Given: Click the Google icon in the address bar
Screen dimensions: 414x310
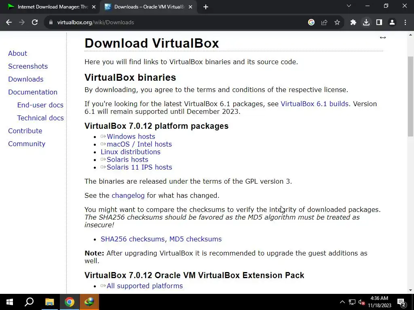Looking at the screenshot, I should [311, 23].
